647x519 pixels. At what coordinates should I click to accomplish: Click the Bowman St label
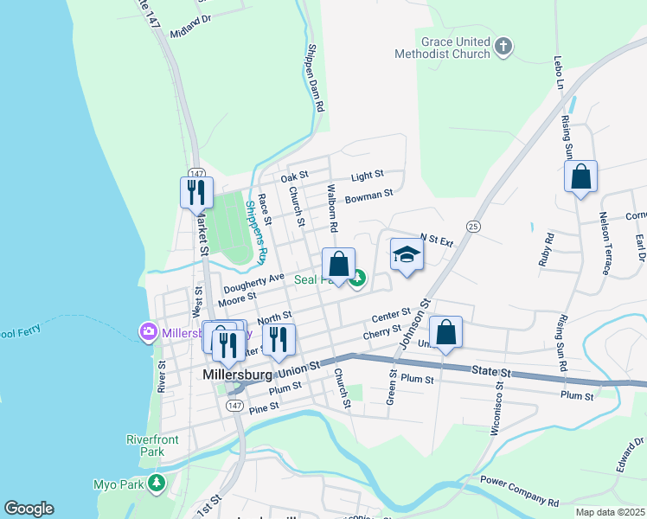pyautogui.click(x=368, y=196)
